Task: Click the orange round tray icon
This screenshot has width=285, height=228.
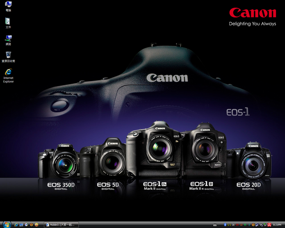Action: [x=253, y=225]
